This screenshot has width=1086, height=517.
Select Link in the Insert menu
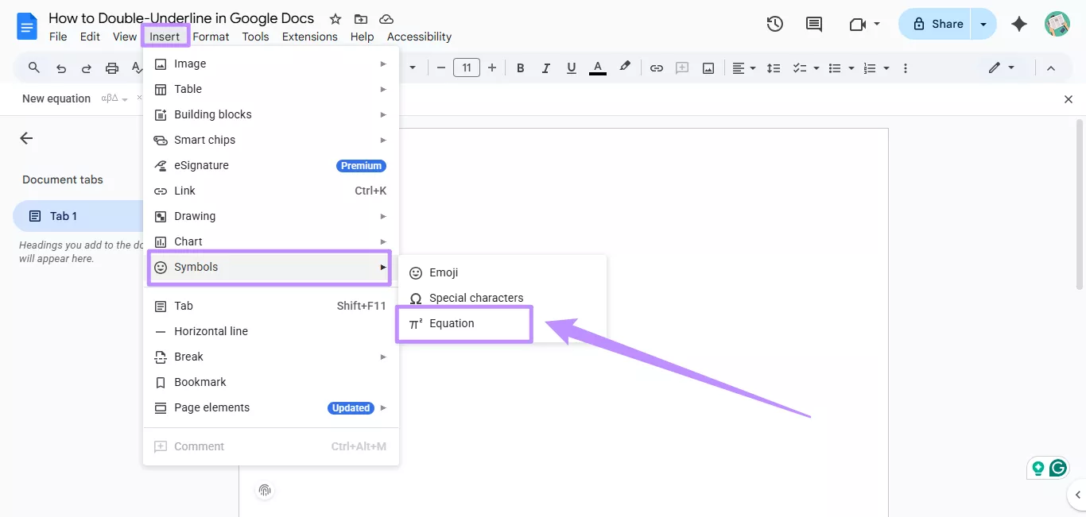pyautogui.click(x=270, y=191)
